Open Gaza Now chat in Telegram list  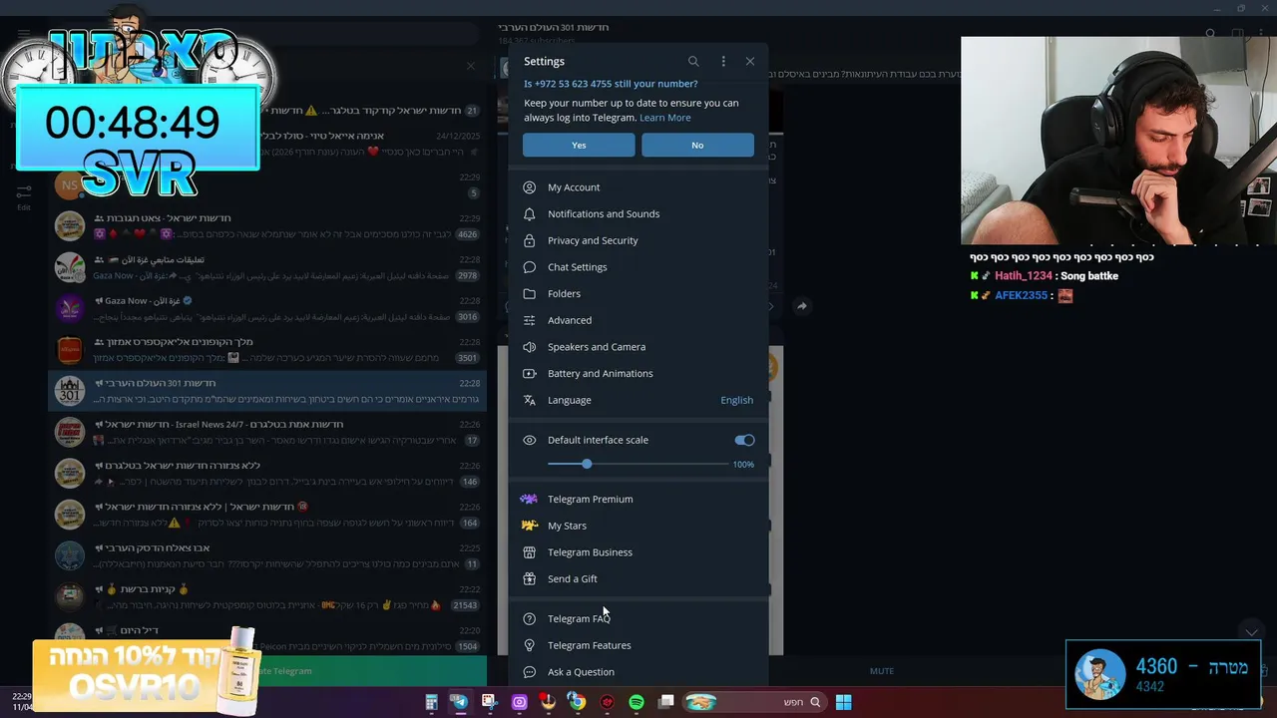pos(267,308)
